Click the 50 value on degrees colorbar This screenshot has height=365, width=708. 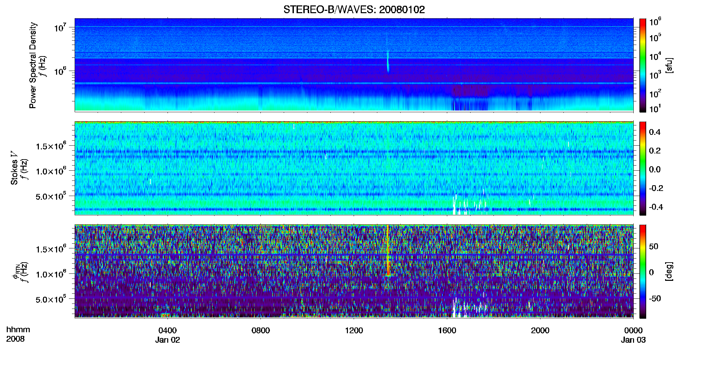click(654, 246)
